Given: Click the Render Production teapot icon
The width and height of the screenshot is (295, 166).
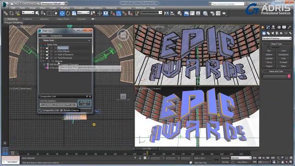Looking at the screenshot, I should click(224, 13).
